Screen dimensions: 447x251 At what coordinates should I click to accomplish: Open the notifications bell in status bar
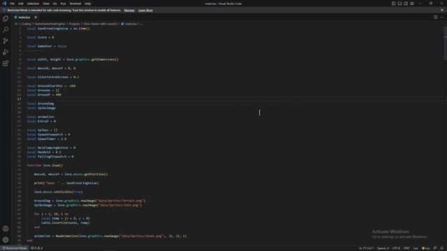click(x=442, y=248)
